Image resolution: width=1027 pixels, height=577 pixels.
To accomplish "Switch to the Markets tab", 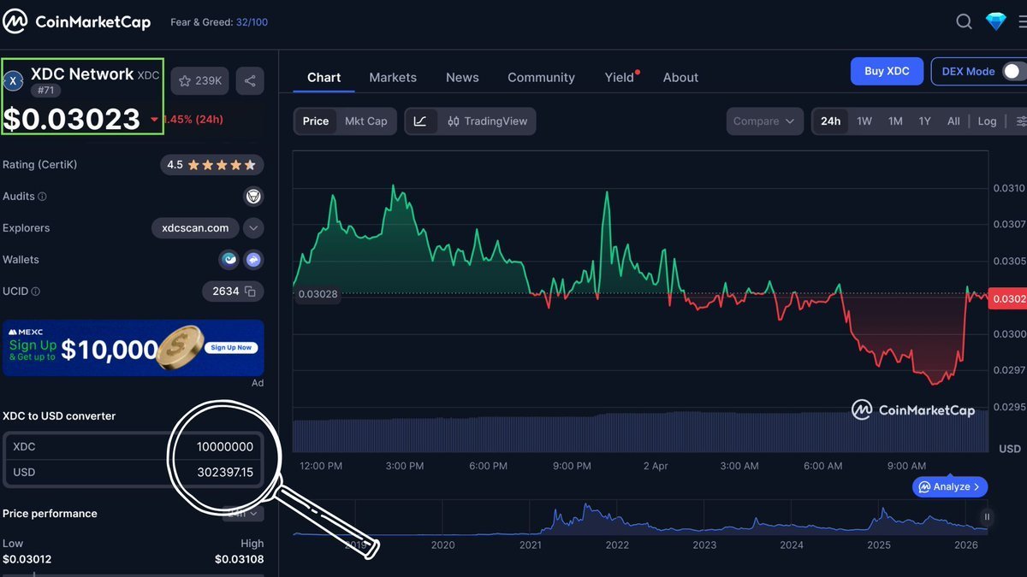I will 393,78.
